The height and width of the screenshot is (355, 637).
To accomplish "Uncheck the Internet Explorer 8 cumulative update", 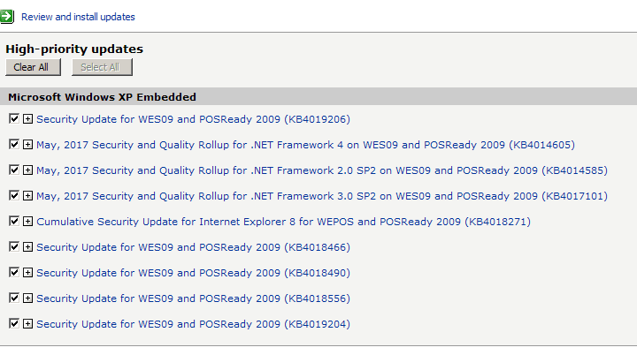I will tap(14, 221).
